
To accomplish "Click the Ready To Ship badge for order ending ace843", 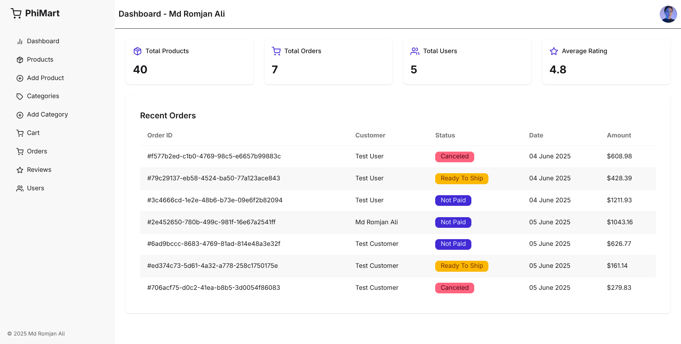I will (461, 178).
